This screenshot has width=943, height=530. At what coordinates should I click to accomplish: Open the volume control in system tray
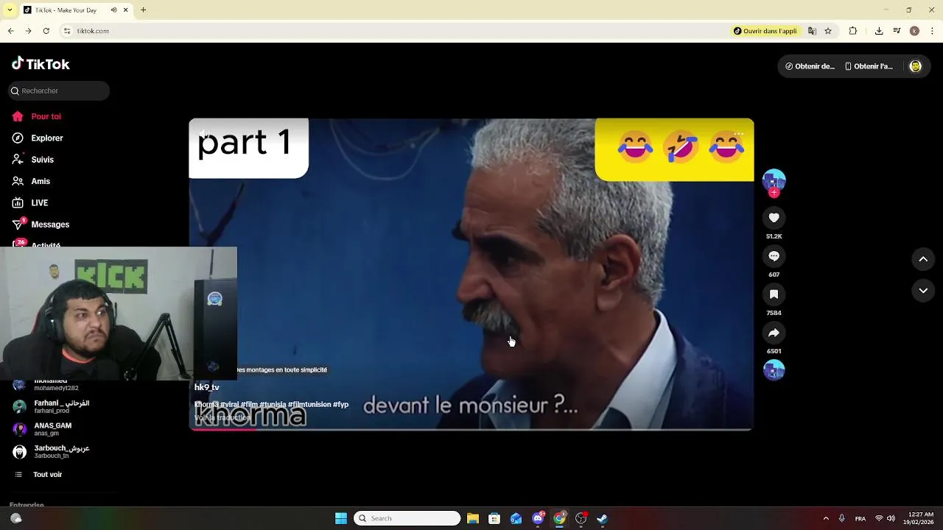click(x=891, y=518)
